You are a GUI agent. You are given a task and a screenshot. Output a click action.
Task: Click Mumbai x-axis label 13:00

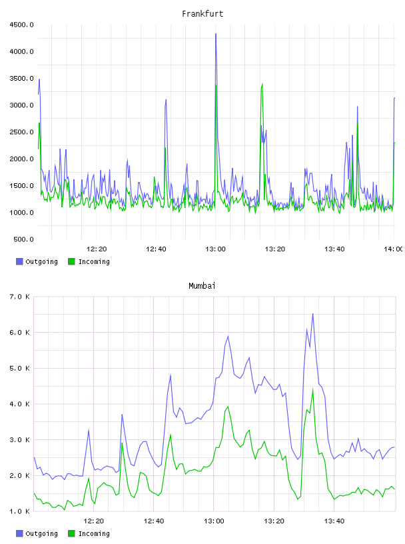point(214,521)
